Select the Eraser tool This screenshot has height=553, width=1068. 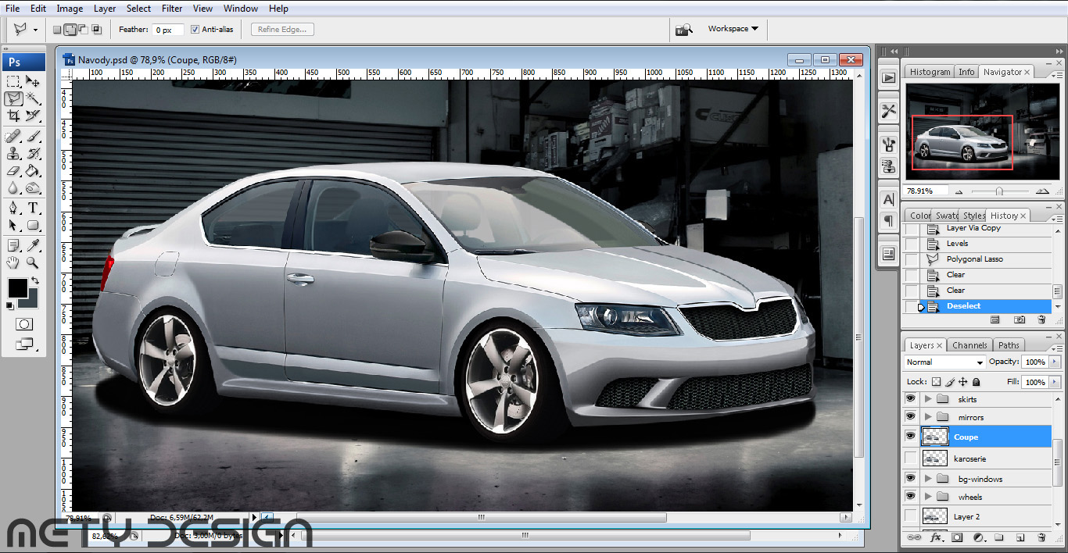click(13, 171)
